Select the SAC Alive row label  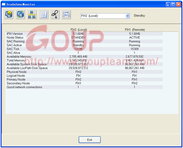coord(13,53)
